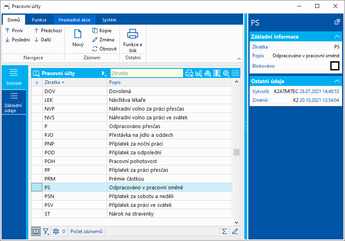Select the LEK row
This screenshot has height=241, width=345.
click(132, 100)
